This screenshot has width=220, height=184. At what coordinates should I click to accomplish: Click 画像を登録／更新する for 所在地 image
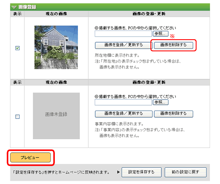coord(124,45)
